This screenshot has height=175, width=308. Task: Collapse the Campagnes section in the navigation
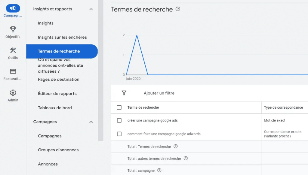pyautogui.click(x=91, y=122)
